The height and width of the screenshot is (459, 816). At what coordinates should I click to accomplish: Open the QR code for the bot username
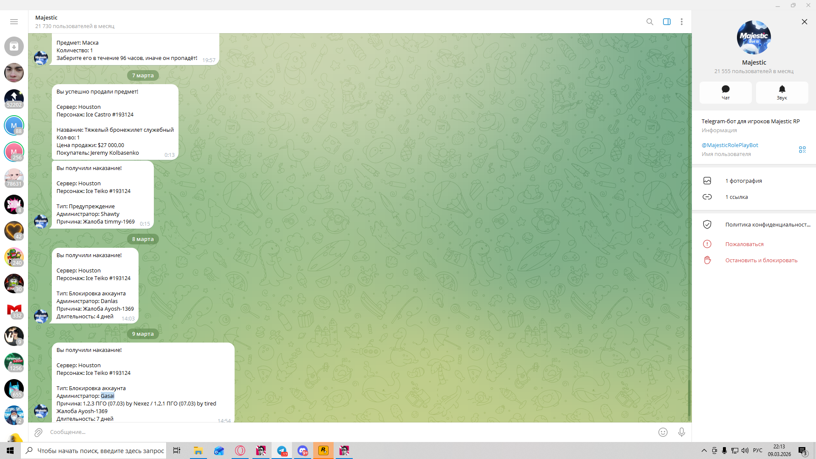pyautogui.click(x=802, y=150)
